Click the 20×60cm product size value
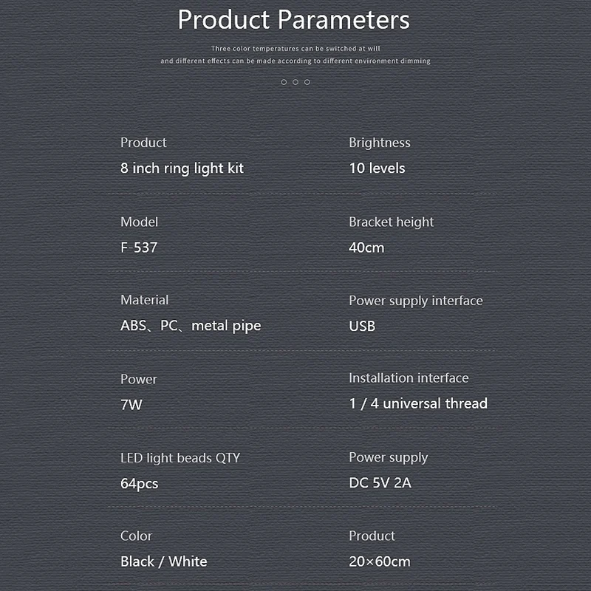The height and width of the screenshot is (591, 591). click(380, 561)
